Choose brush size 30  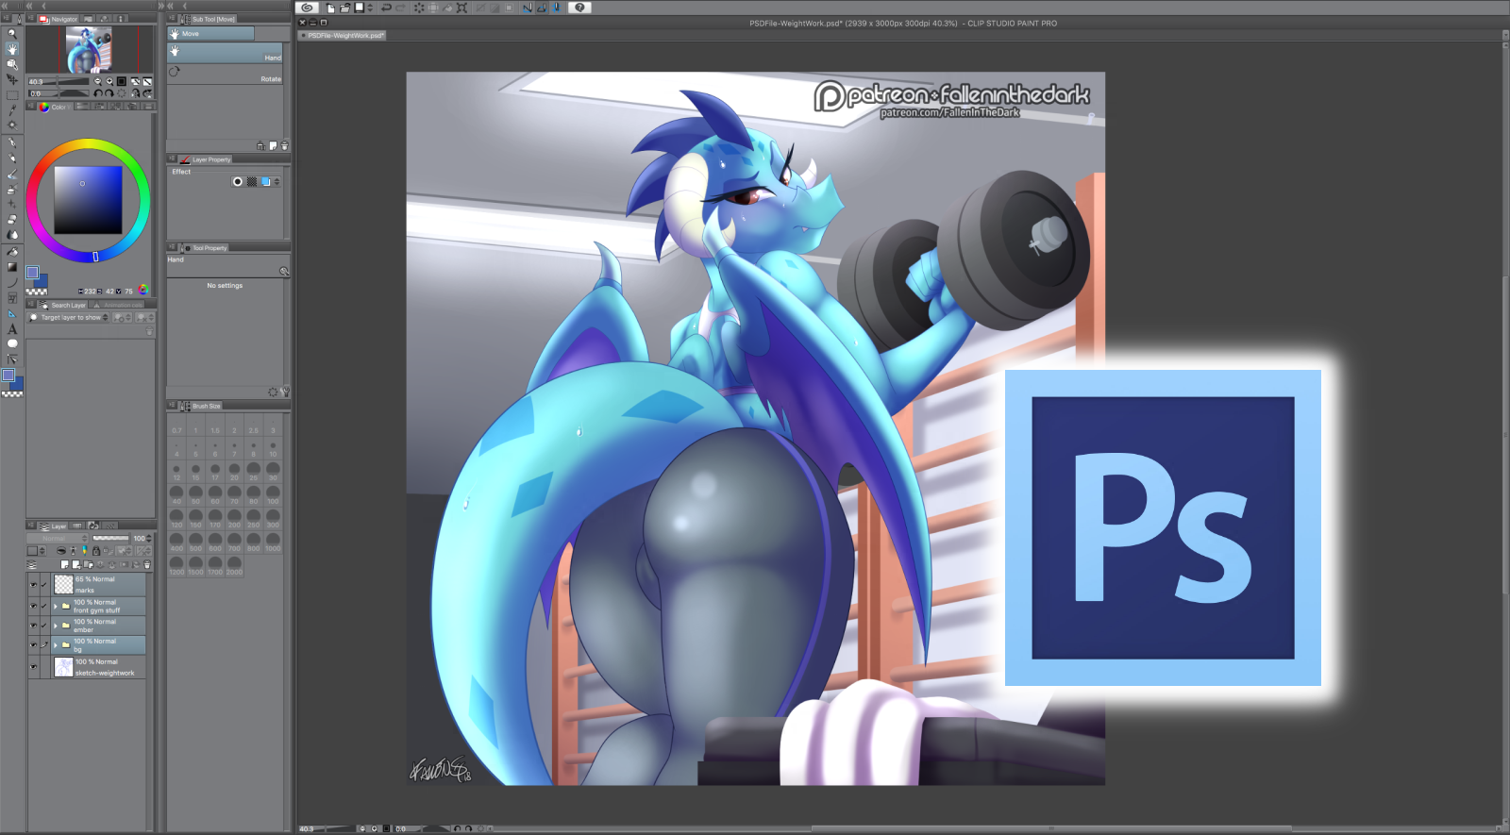coord(273,470)
